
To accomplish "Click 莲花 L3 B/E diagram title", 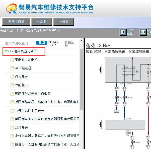I will (x=98, y=46).
